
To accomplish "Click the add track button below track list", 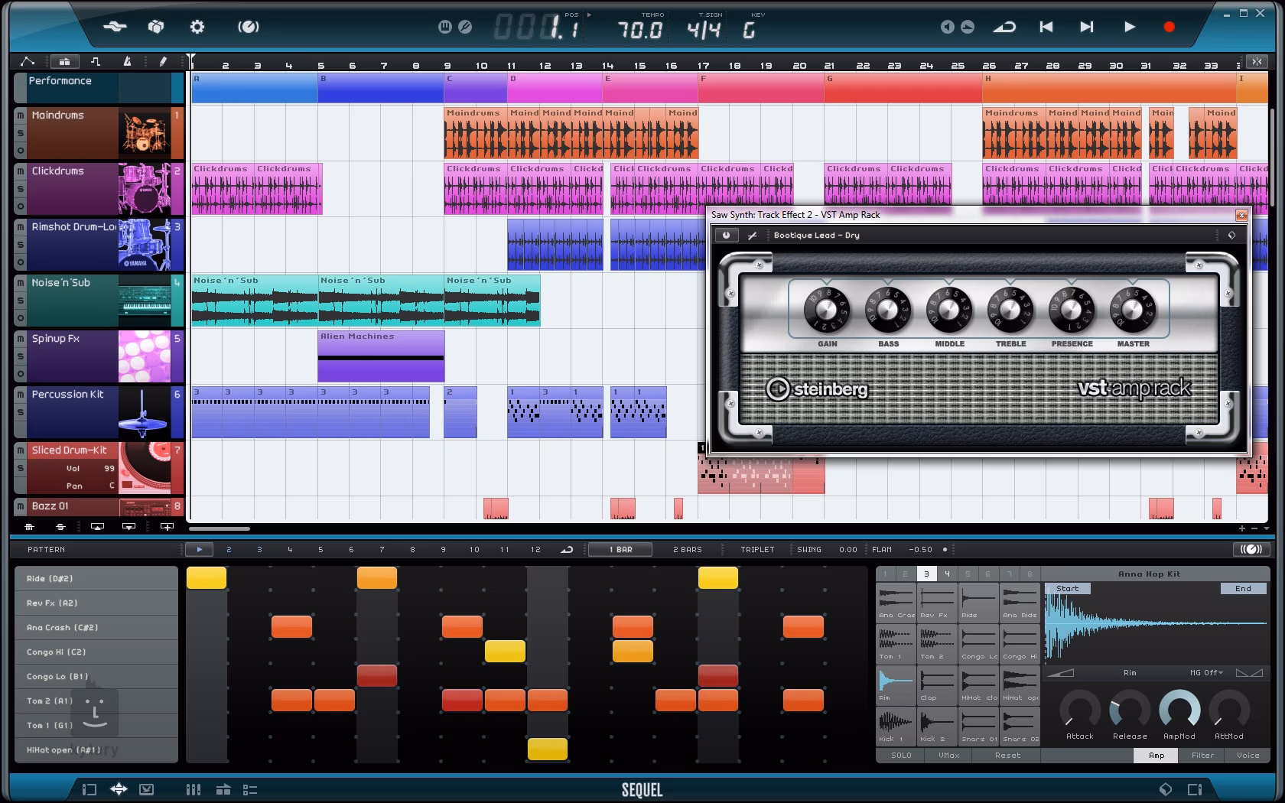I will click(x=167, y=527).
